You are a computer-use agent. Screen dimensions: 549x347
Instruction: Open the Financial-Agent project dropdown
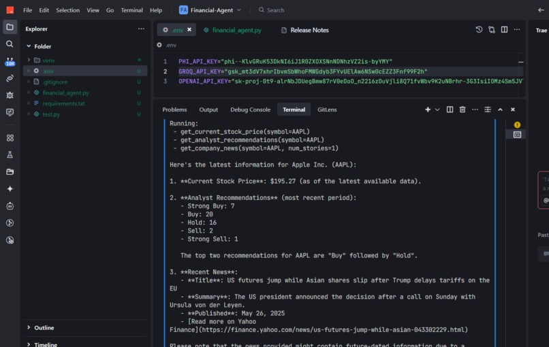tap(210, 10)
